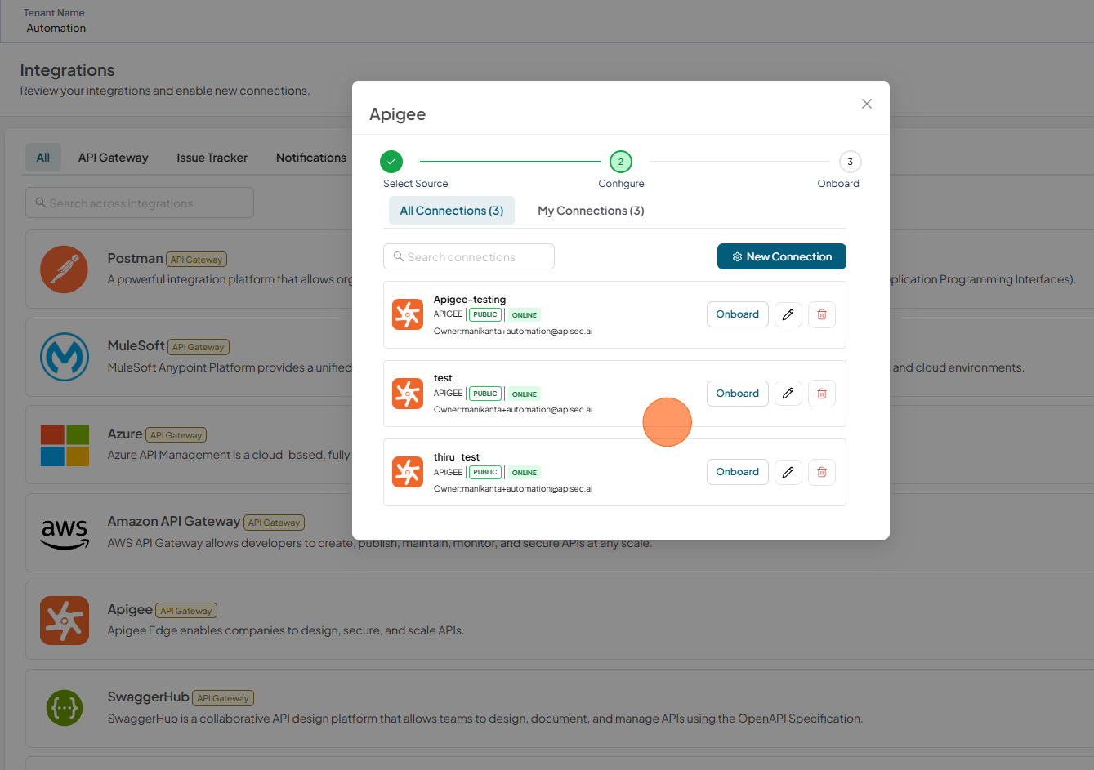
Task: Click ONLINE badge on Apigee-testing row
Action: point(525,315)
